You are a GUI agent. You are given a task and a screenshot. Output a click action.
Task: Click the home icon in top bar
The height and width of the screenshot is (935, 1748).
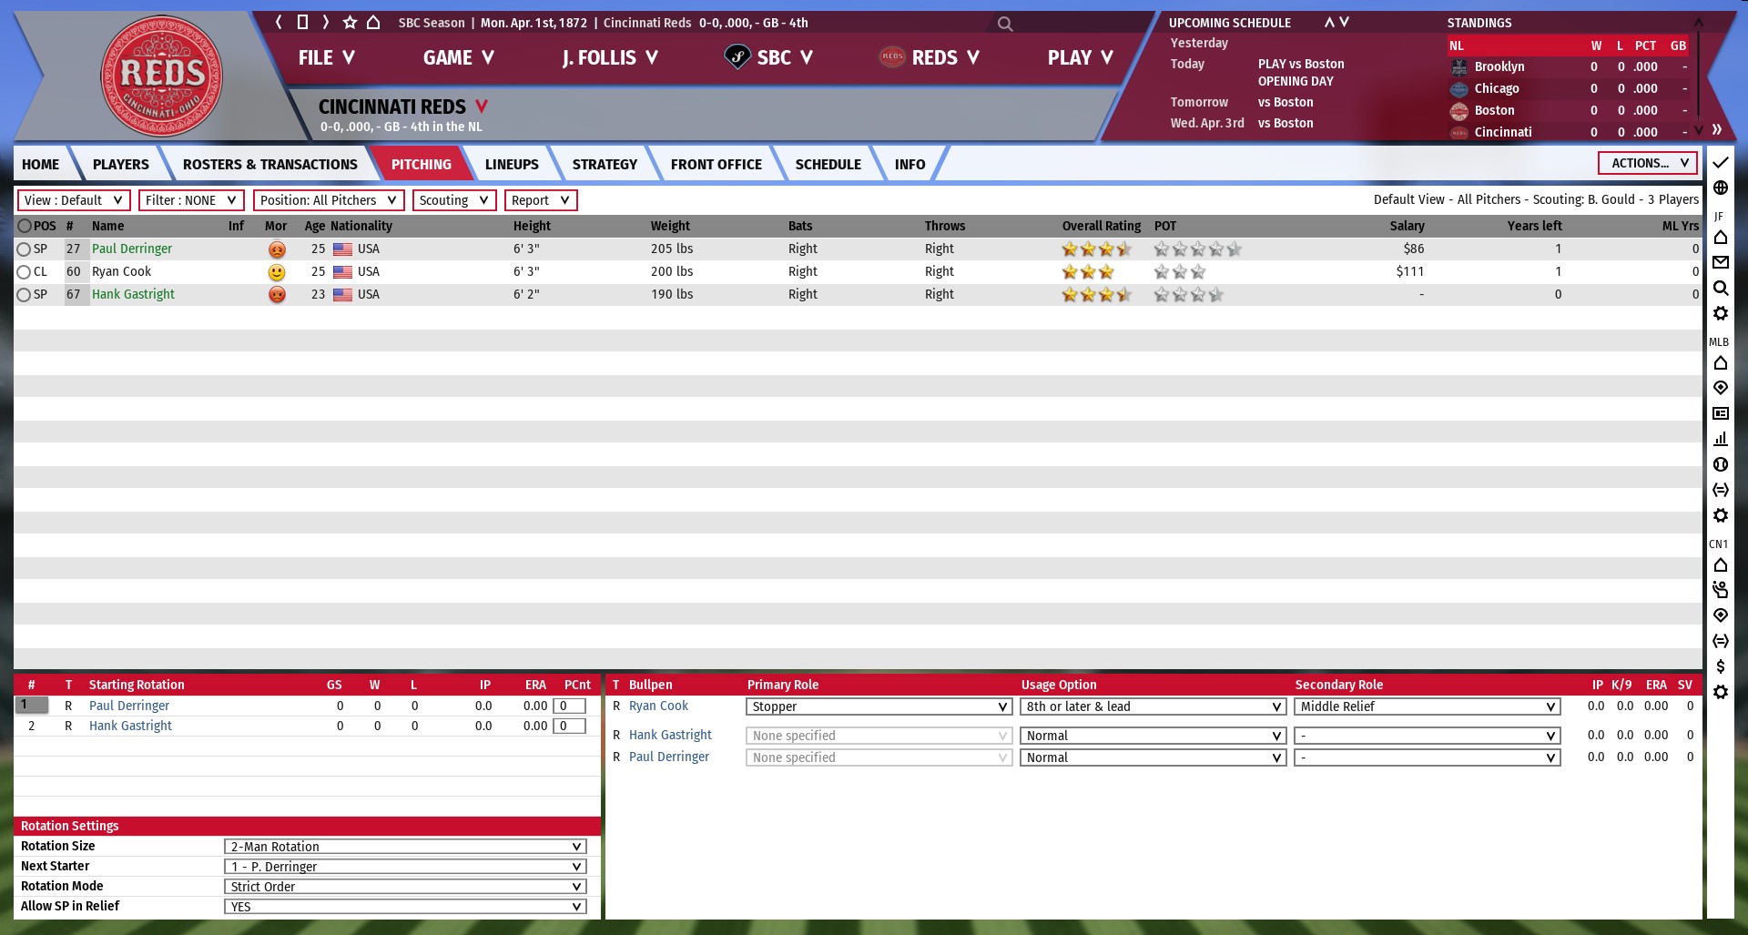pos(373,22)
